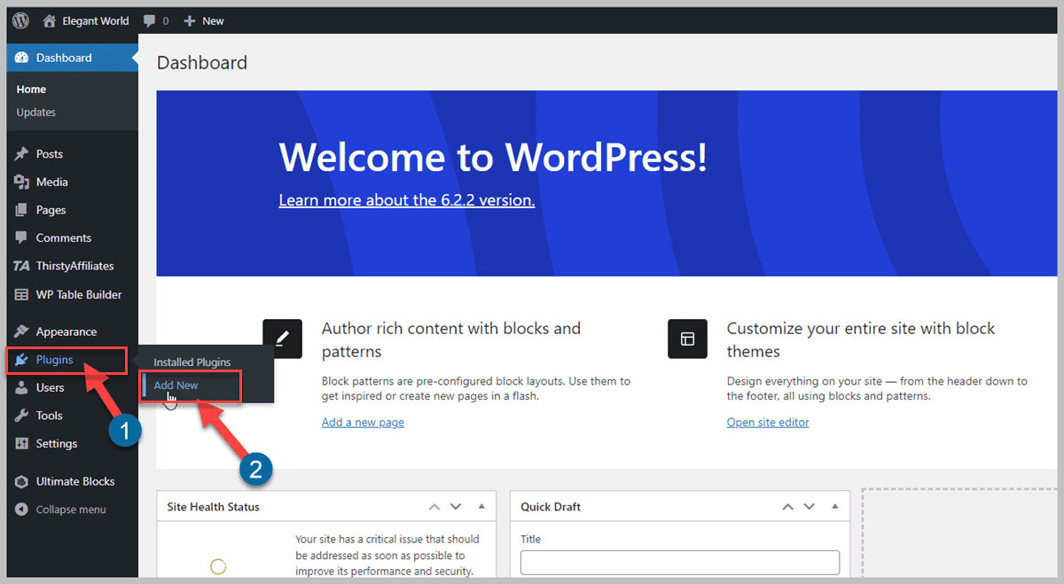Click the WordPress logo in the admin bar
Screen dimensions: 1064x584
[20, 19]
